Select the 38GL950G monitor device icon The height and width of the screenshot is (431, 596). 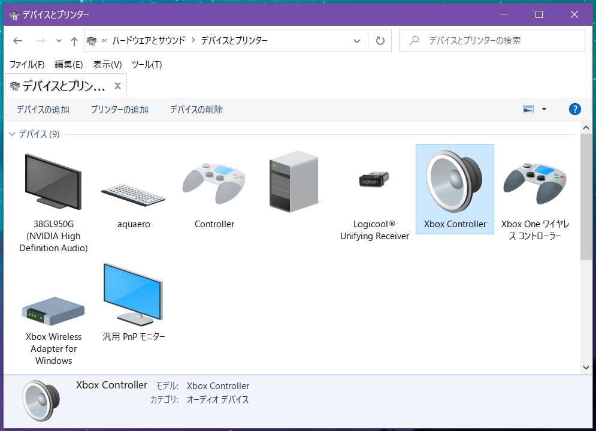click(x=53, y=182)
